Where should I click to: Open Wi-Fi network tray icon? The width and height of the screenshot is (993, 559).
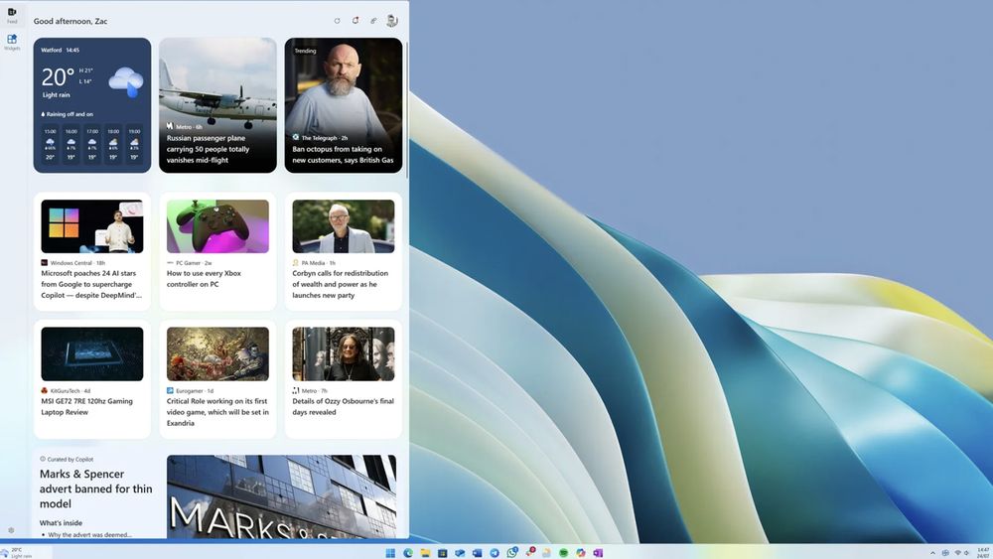[x=957, y=553]
